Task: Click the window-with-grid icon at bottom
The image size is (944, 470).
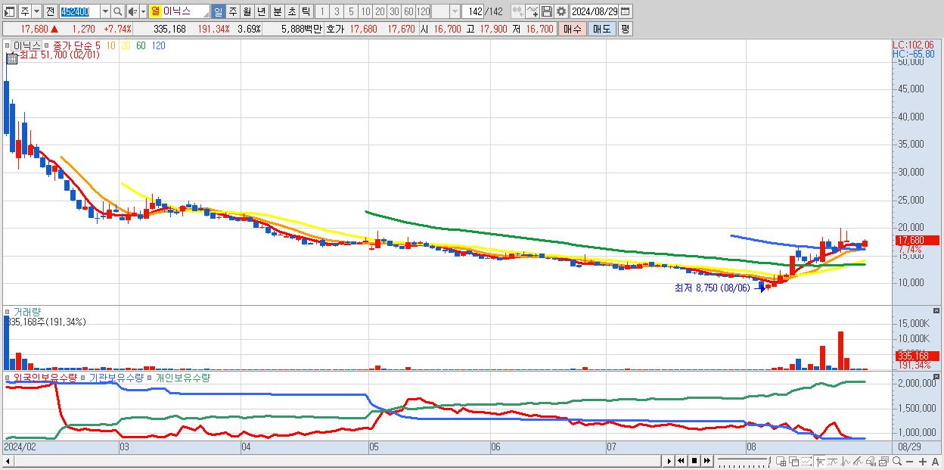Action: tap(781, 461)
